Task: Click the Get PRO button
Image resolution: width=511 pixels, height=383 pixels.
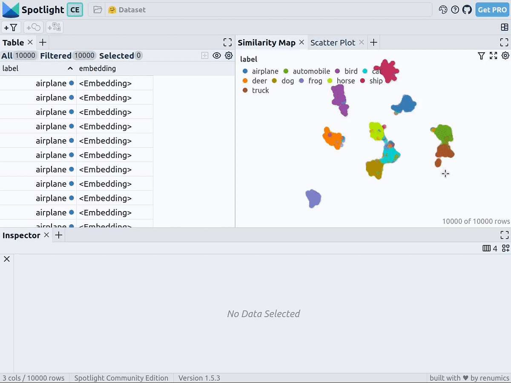Action: coord(492,9)
